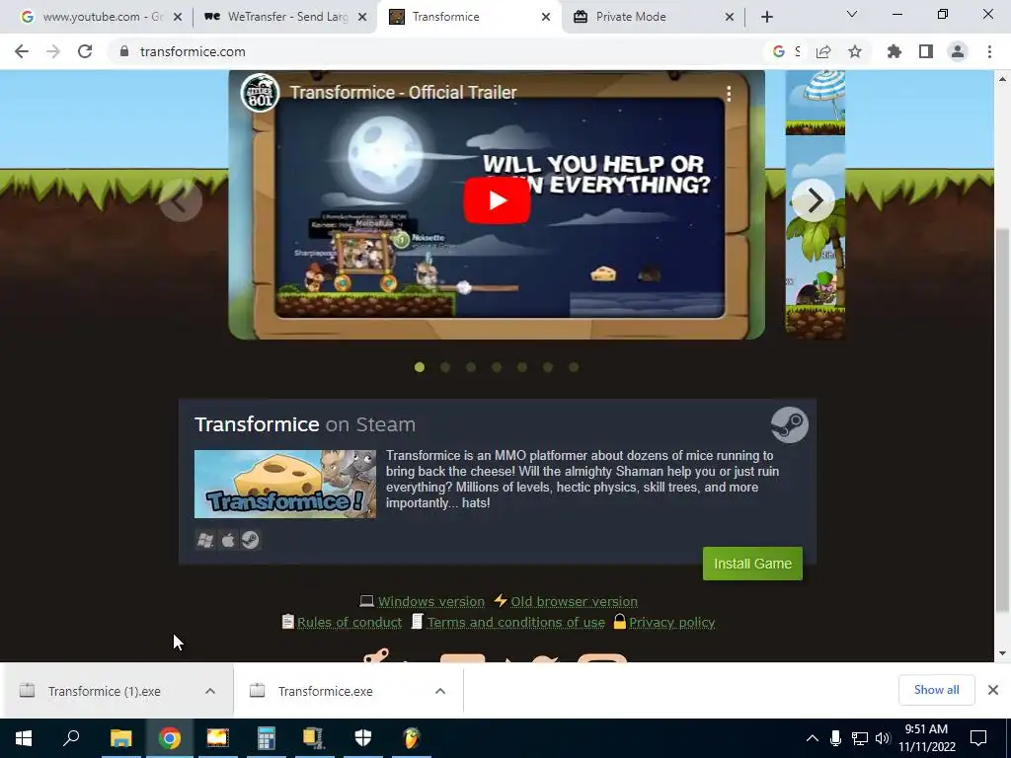Select the third carousel dot
The height and width of the screenshot is (758, 1011).
(x=471, y=367)
